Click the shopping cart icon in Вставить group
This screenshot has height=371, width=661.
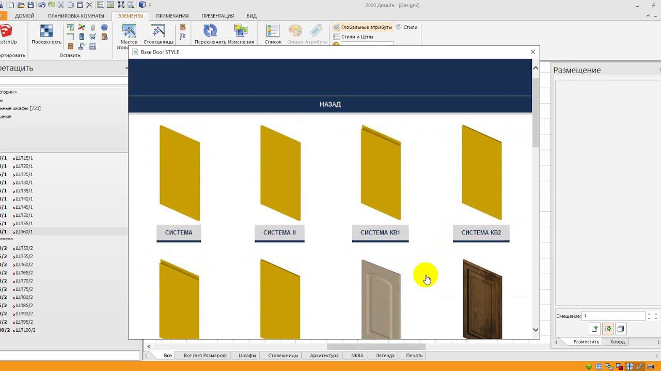point(93,37)
